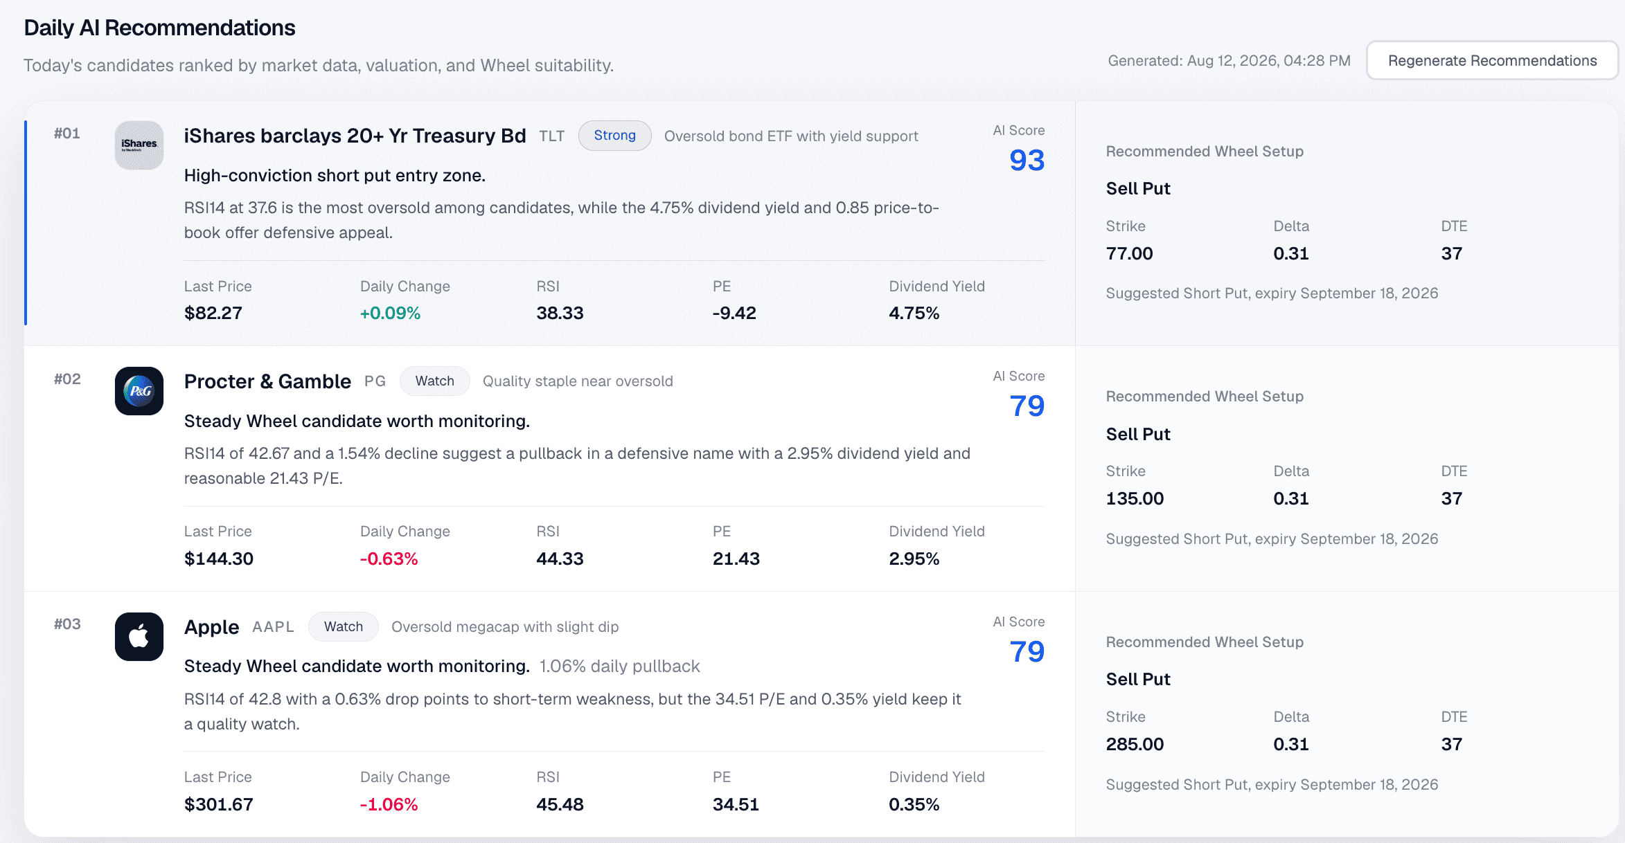Select the TLT ticker symbol
1625x843 pixels.
click(x=552, y=136)
